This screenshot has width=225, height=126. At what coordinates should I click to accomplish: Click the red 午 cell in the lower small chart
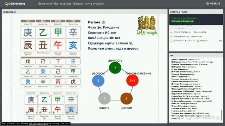[58, 110]
